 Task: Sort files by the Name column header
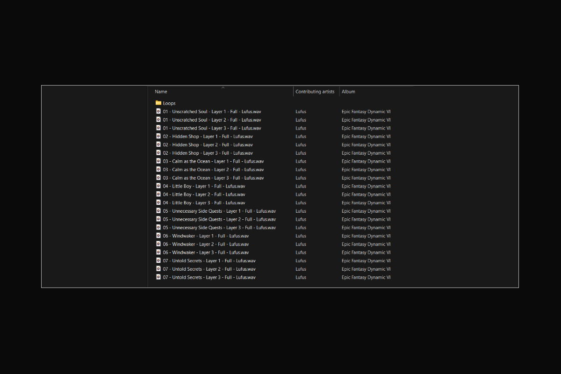pos(161,92)
